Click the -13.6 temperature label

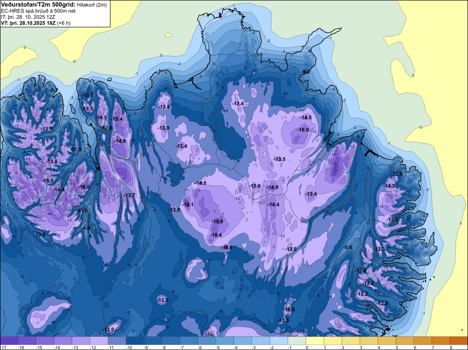coord(255,186)
